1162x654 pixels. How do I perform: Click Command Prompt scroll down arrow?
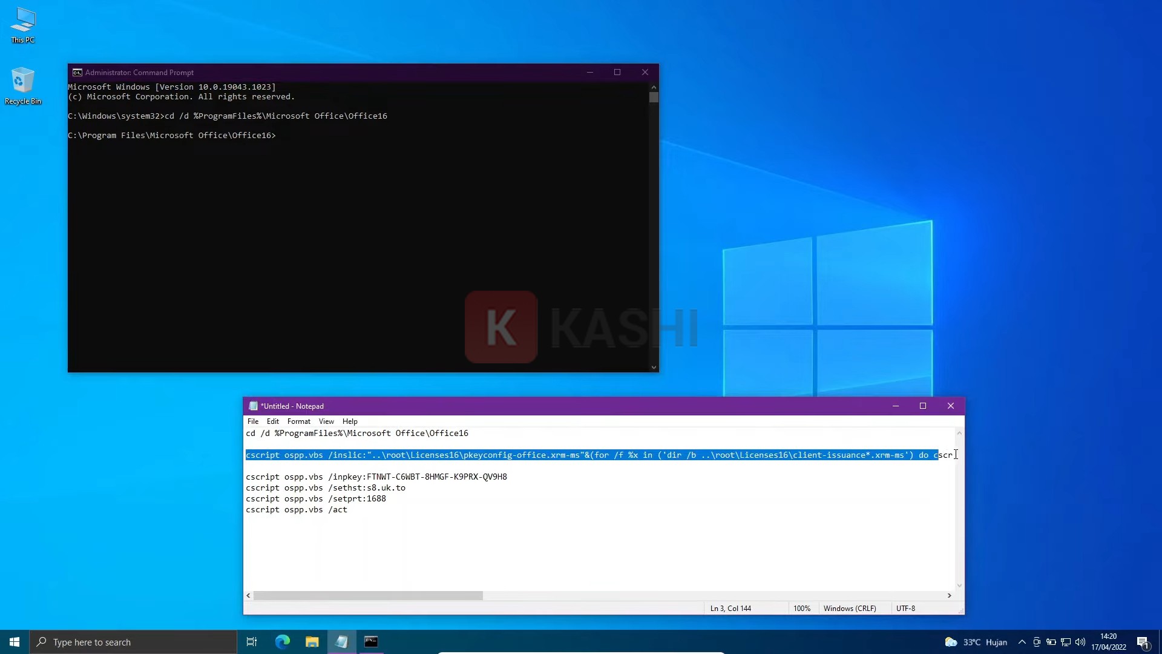coord(654,367)
